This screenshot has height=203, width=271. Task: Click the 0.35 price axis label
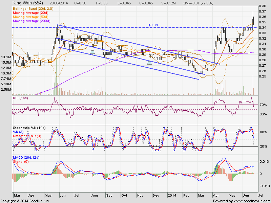click(x=262, y=22)
